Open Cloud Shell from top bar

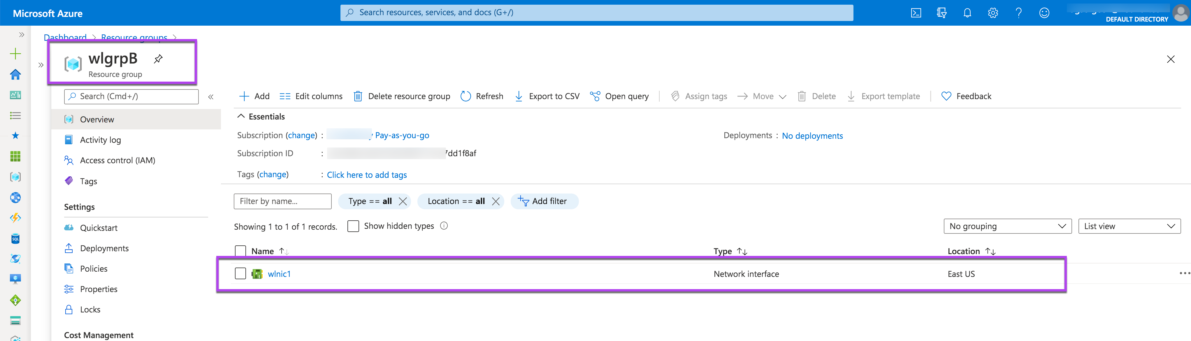[916, 13]
